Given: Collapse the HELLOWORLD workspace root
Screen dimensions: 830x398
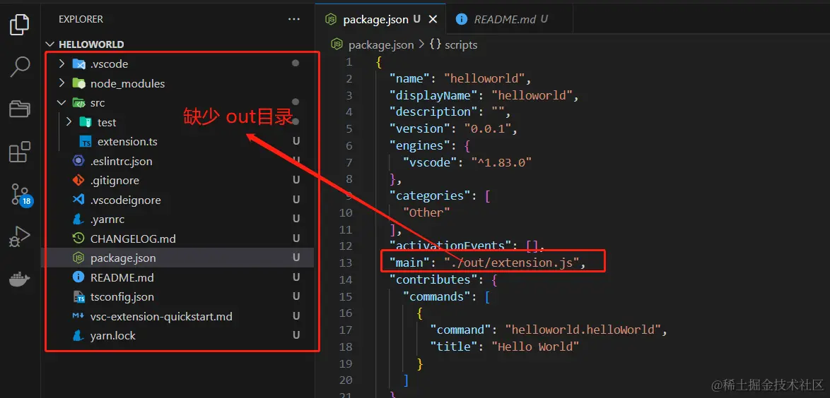Looking at the screenshot, I should (x=50, y=44).
